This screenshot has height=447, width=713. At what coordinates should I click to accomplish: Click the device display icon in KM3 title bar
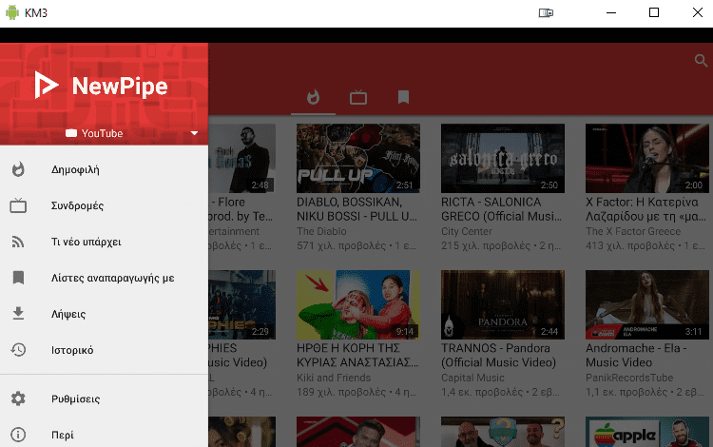pos(546,12)
